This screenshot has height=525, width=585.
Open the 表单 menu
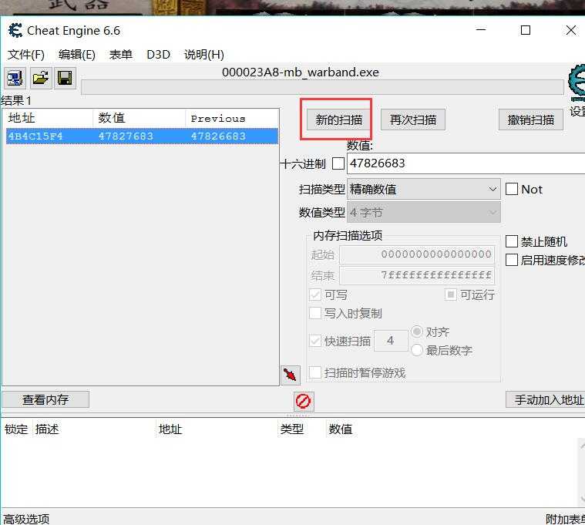click(121, 55)
